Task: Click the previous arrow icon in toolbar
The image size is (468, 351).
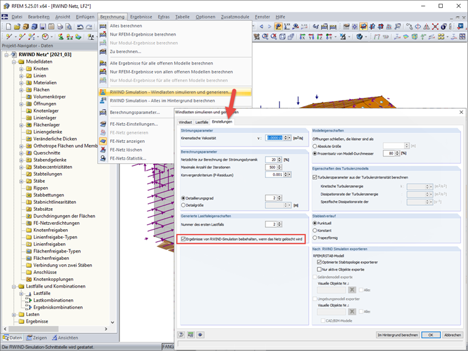Action: [262, 27]
